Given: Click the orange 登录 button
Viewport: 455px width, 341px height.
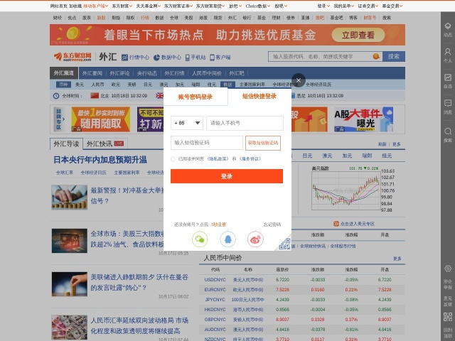Looking at the screenshot, I should (x=227, y=176).
